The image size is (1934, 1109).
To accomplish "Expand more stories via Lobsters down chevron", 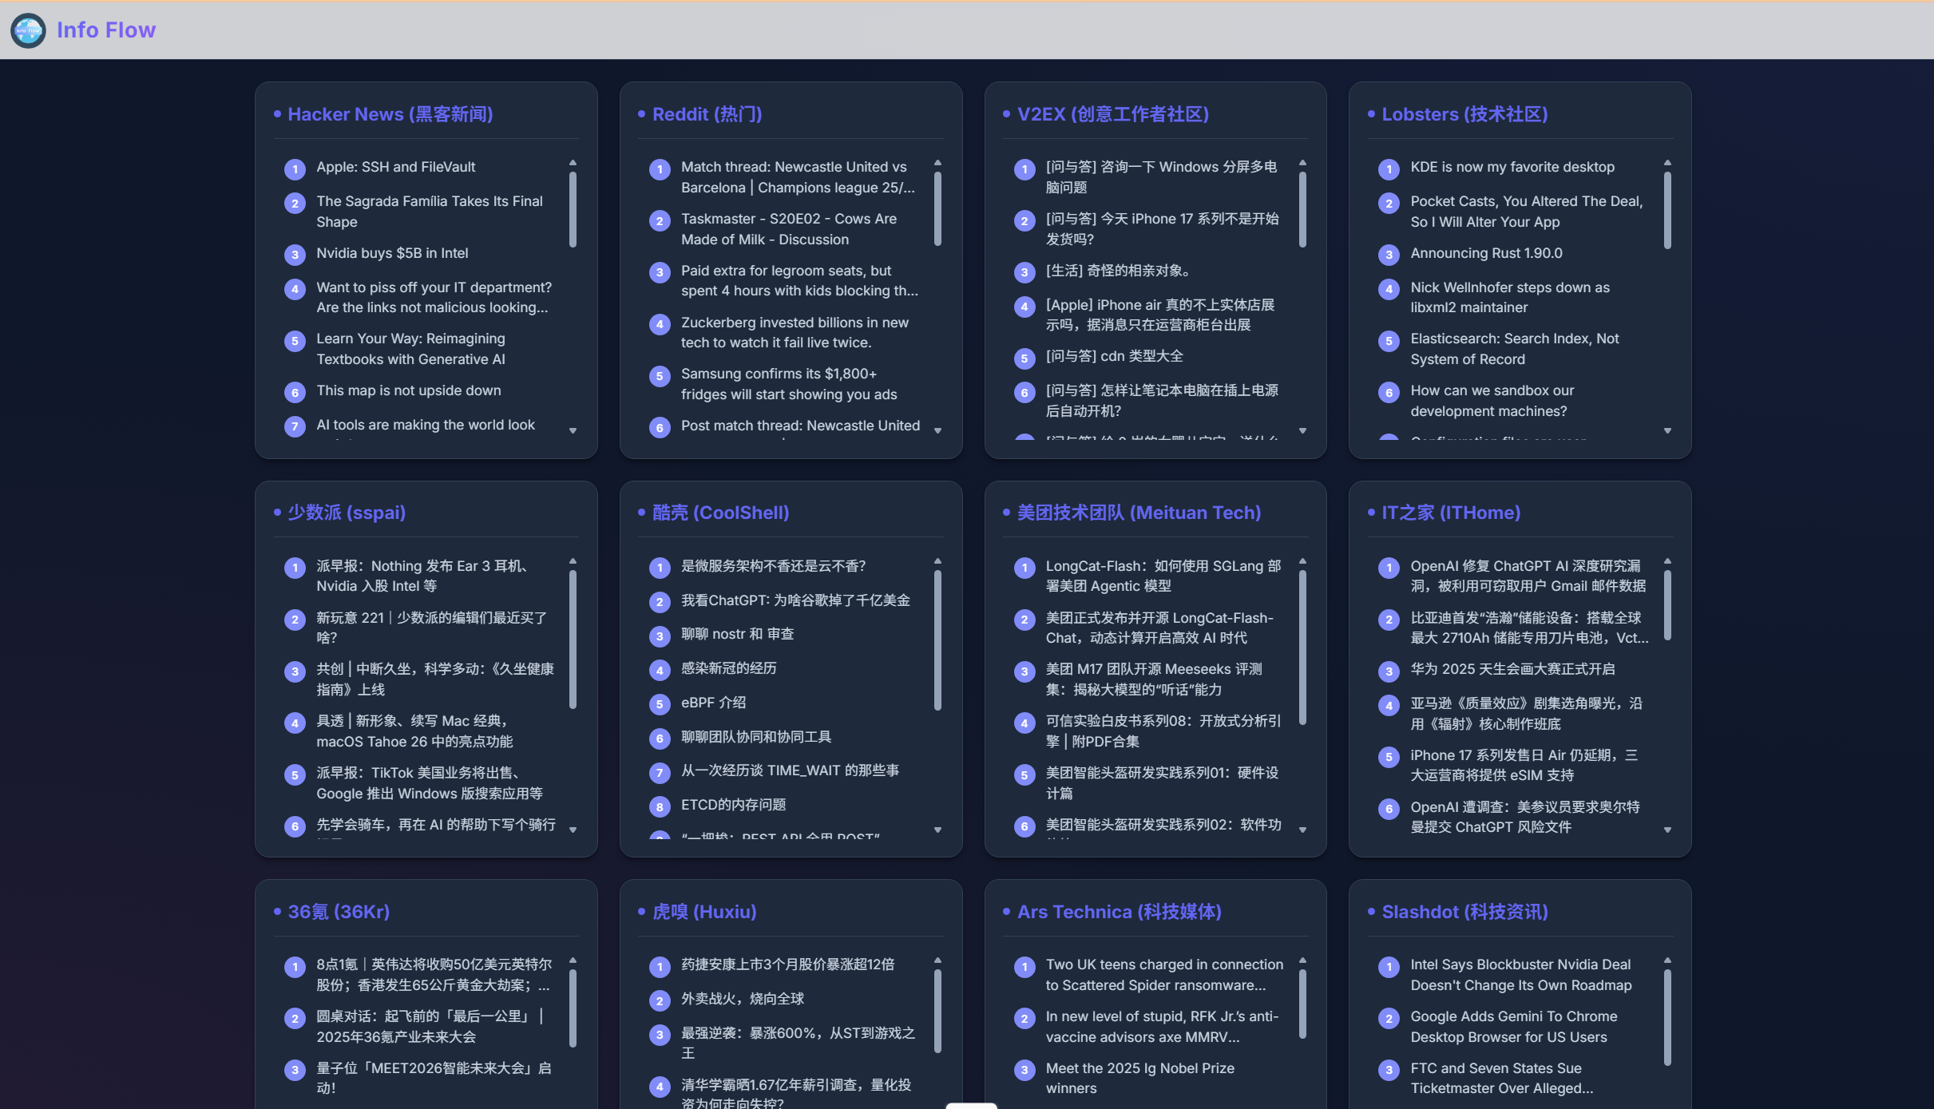I will (x=1667, y=431).
